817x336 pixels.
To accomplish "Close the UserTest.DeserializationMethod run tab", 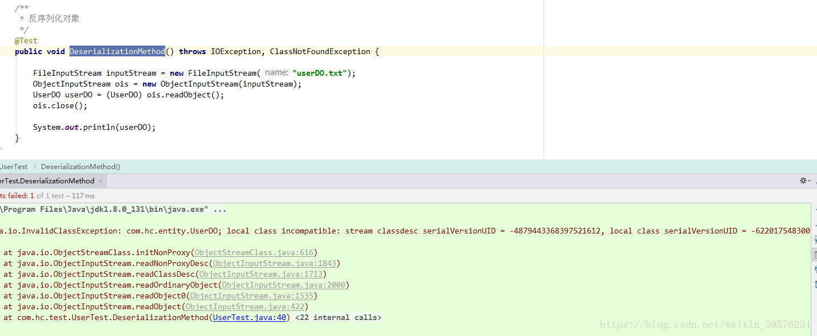I will click(x=101, y=181).
